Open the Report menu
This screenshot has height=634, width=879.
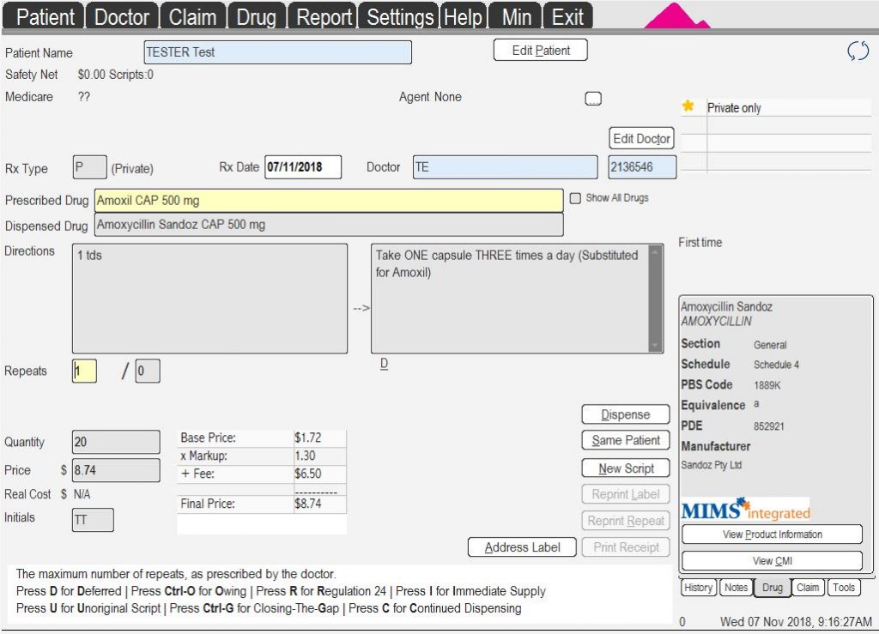[x=324, y=17]
